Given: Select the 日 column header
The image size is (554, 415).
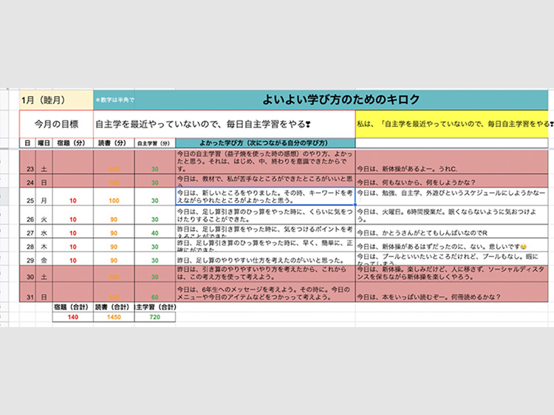Looking at the screenshot, I should 27,143.
